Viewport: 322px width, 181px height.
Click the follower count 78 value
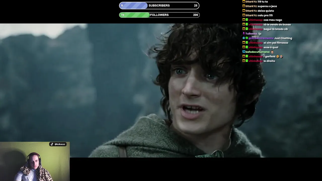(122, 15)
